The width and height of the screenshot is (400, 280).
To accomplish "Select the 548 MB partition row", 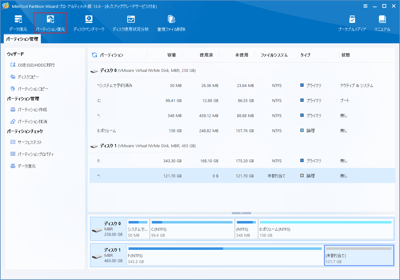I will [242, 116].
